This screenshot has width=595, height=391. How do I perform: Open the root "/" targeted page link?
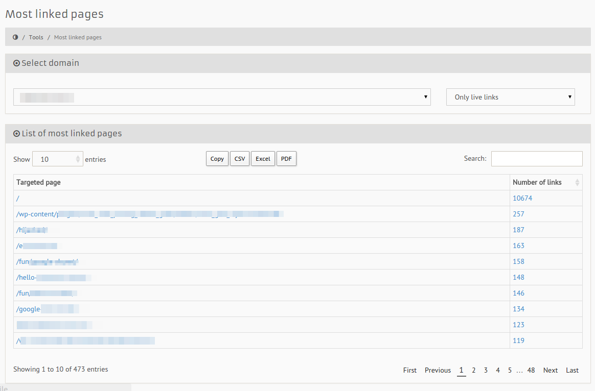coord(18,198)
